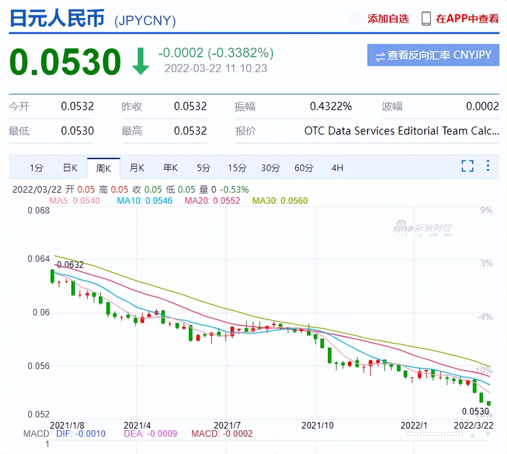This screenshot has width=507, height=454.
Task: Enter fullscreen chart mode
Action: pos(467,166)
